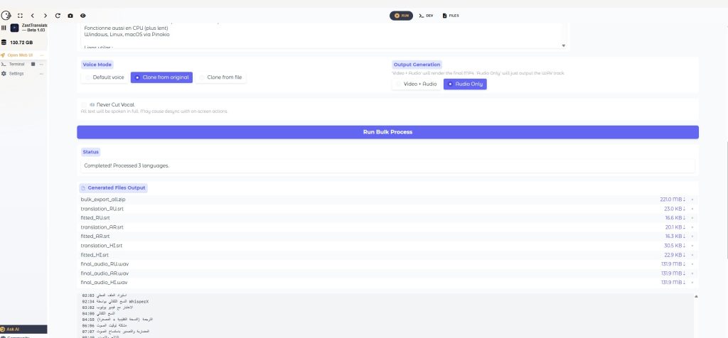Open more options for Settings item
The width and height of the screenshot is (728, 338).
coord(41,73)
